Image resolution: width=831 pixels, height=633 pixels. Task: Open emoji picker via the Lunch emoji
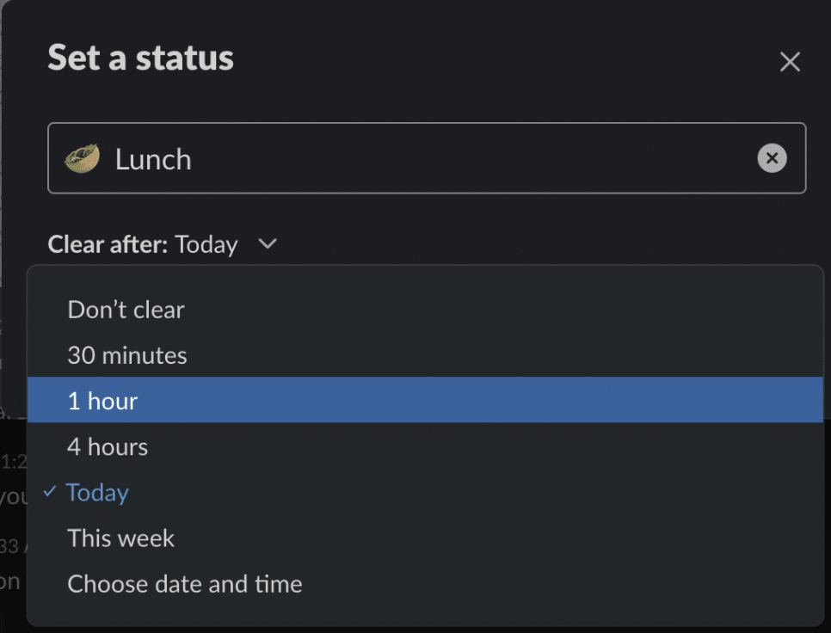click(82, 158)
